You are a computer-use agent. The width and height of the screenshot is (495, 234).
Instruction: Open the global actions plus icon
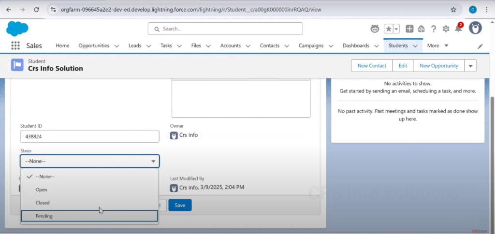[409, 29]
